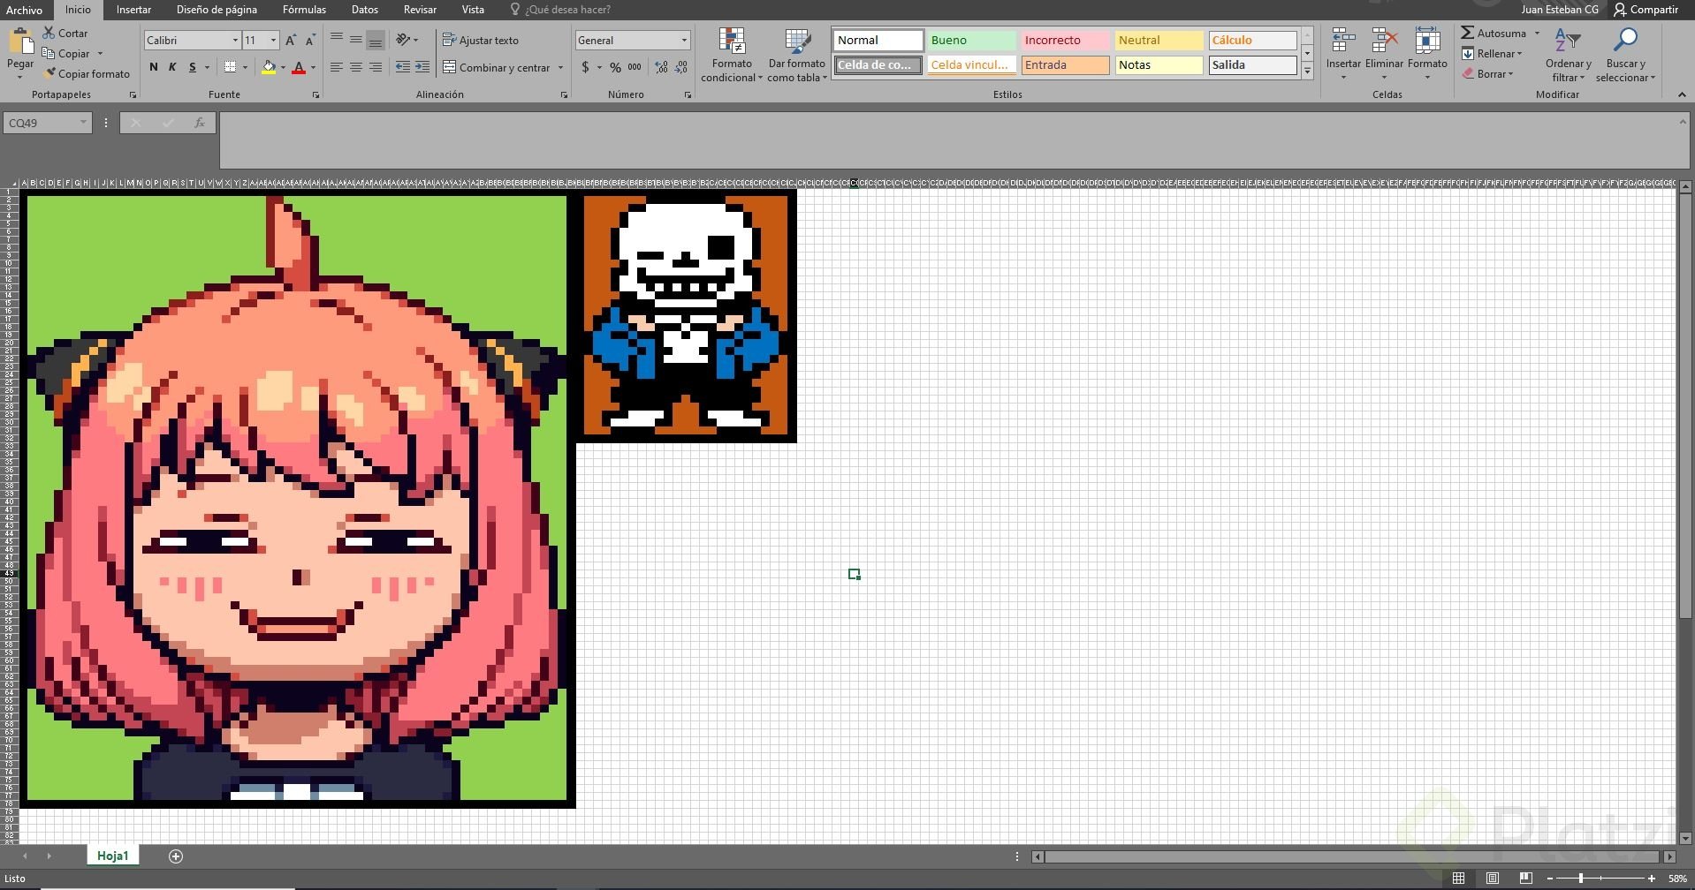Switch to the Fórmulas tab
Viewport: 1695px width, 890px height.
click(x=304, y=10)
